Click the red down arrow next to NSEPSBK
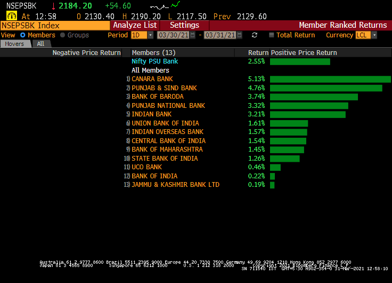Image resolution: width=392 pixels, height=283 pixels. (x=53, y=6)
